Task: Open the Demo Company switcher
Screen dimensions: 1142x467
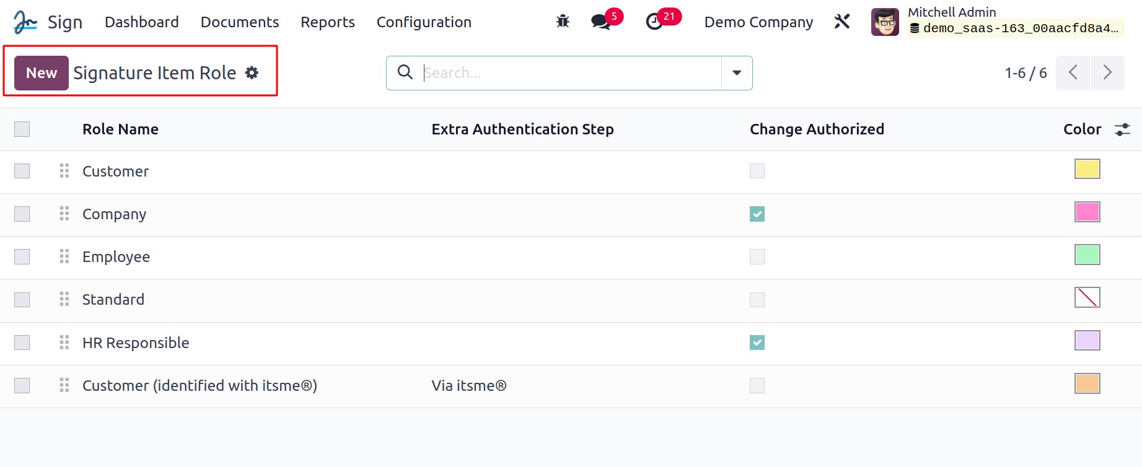Action: pos(758,22)
